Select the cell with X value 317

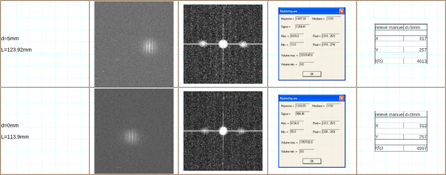point(415,38)
